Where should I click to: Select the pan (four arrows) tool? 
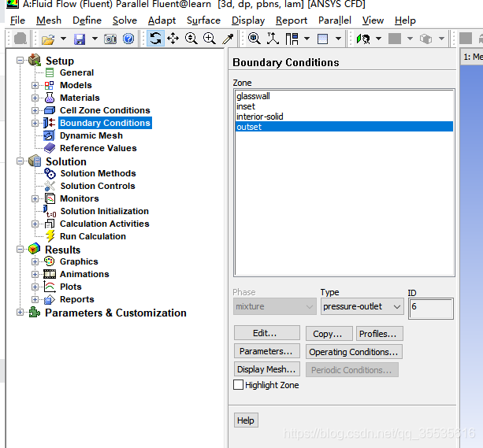pyautogui.click(x=173, y=39)
